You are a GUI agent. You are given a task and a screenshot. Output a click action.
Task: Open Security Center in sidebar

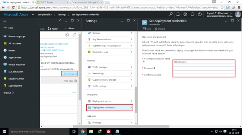tap(16, 79)
